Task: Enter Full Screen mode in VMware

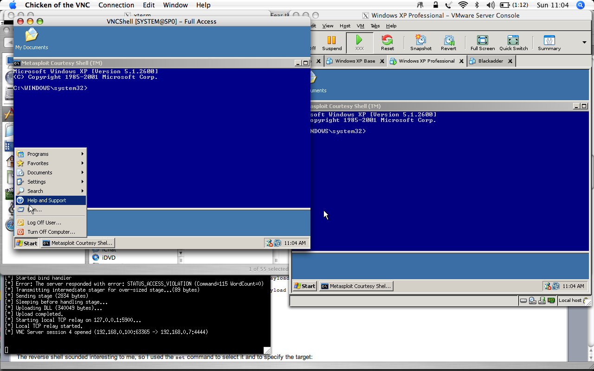Action: (x=482, y=42)
